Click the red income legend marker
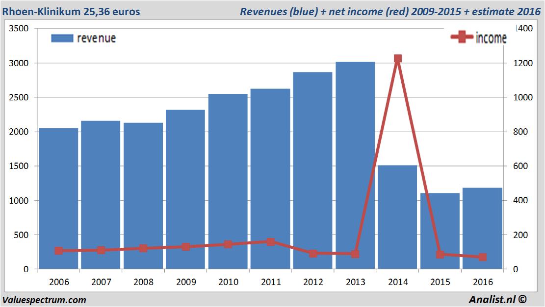Viewport: 545px width, 307px height. pos(462,37)
